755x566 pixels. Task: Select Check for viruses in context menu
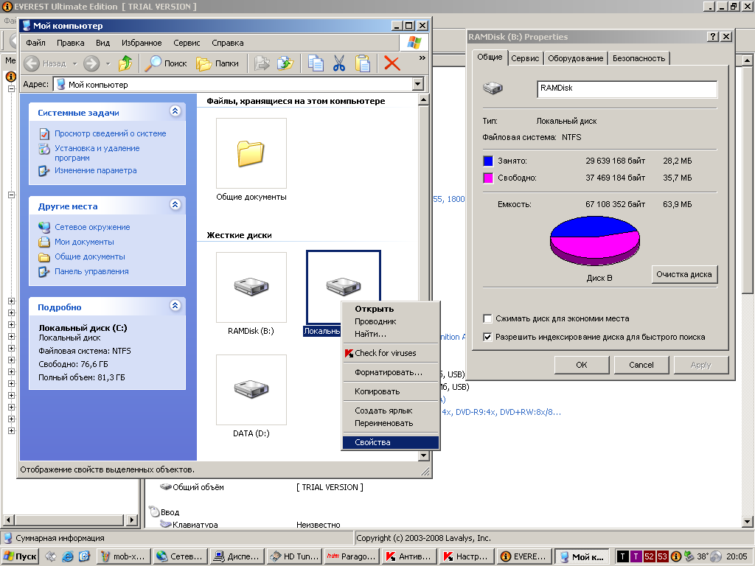391,353
